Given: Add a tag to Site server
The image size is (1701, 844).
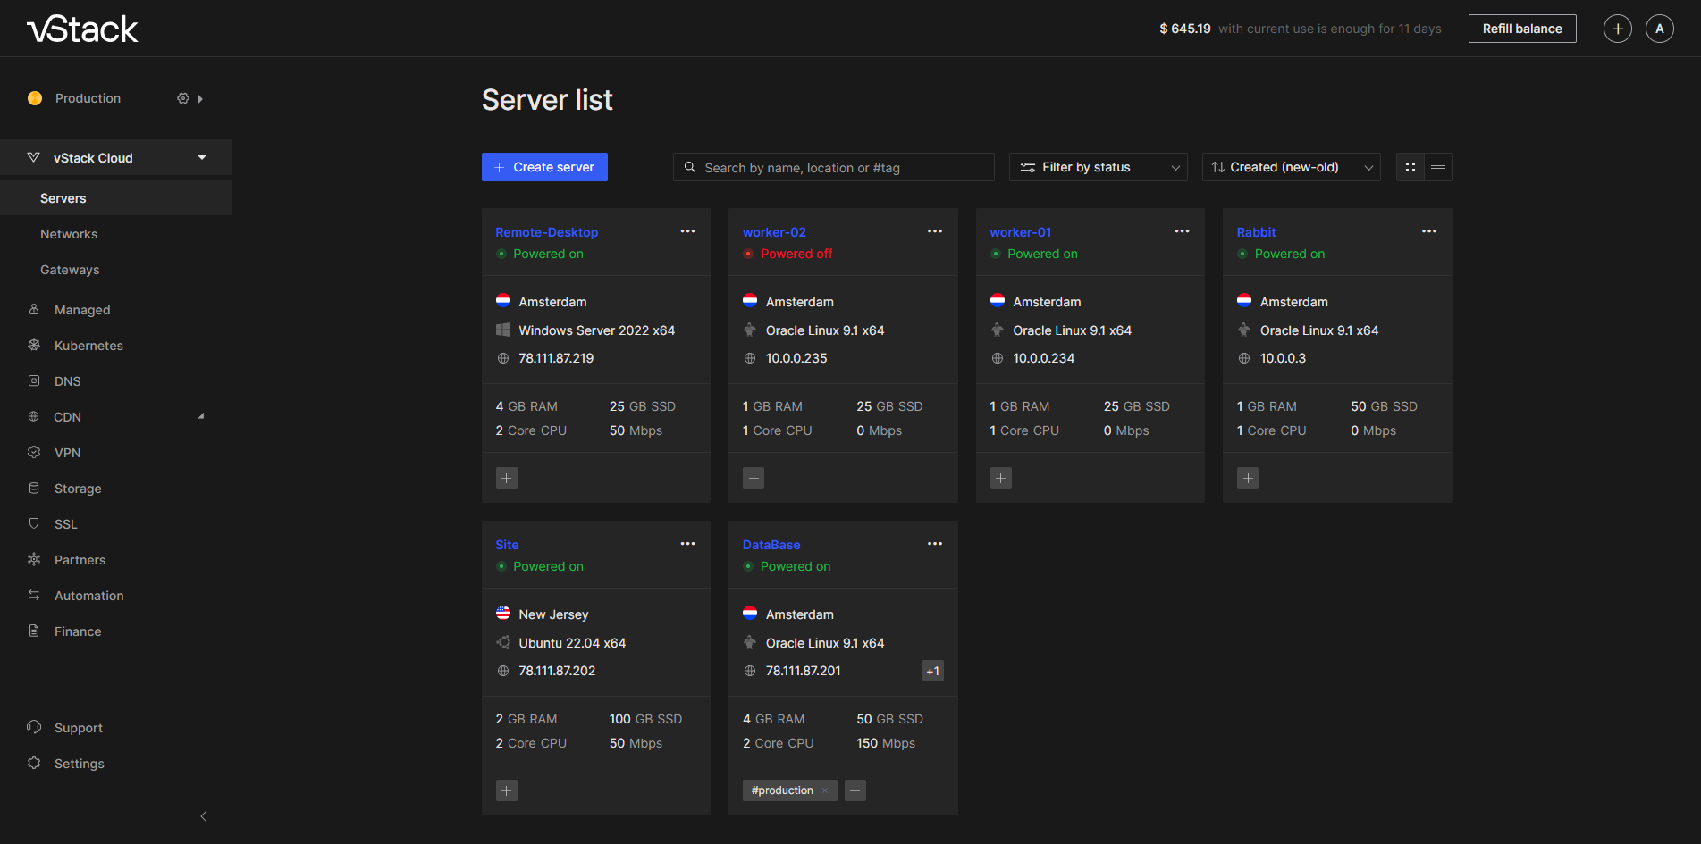Looking at the screenshot, I should (x=507, y=790).
